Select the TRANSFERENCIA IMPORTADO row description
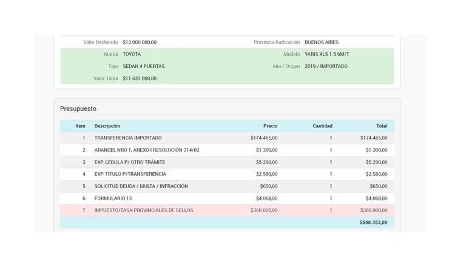The height and width of the screenshot is (262, 466). click(128, 138)
